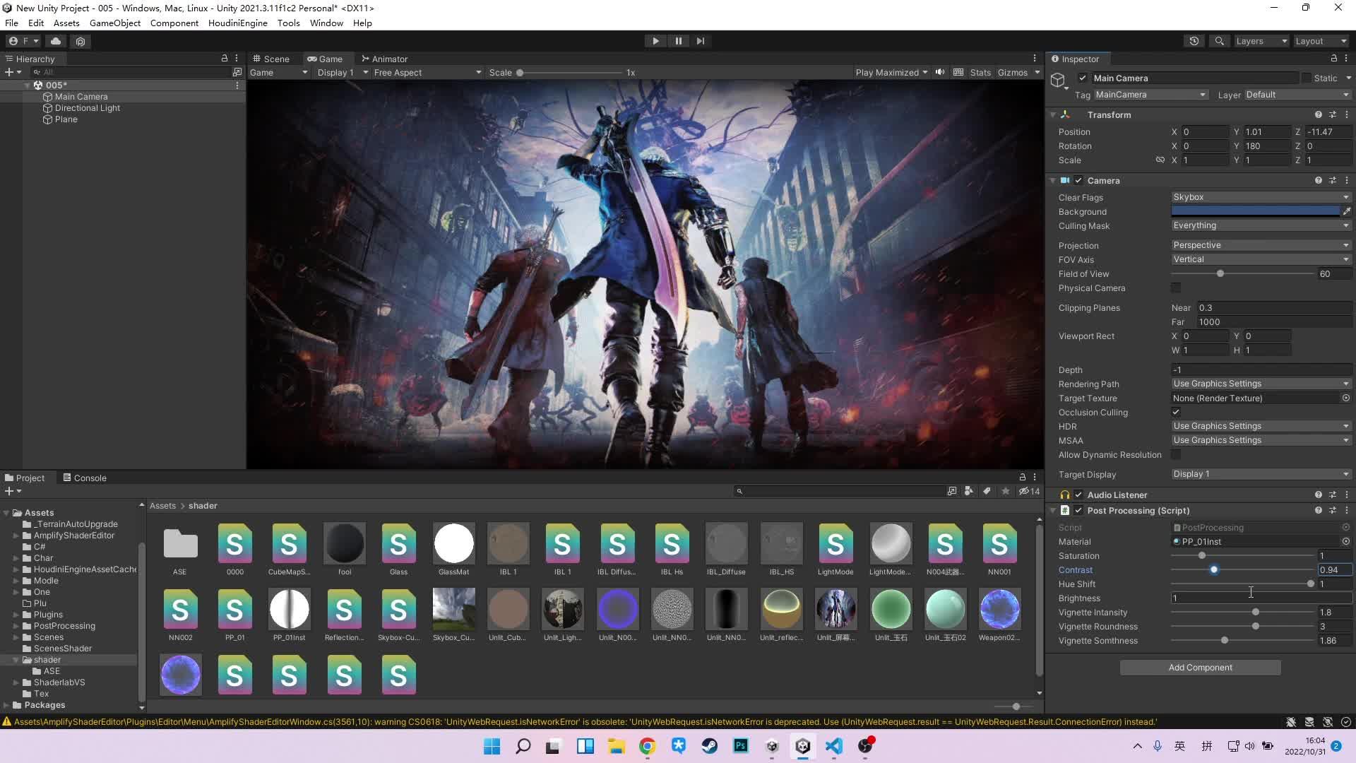Open the Layout toolbar button
1356x763 pixels.
pos(1321,41)
